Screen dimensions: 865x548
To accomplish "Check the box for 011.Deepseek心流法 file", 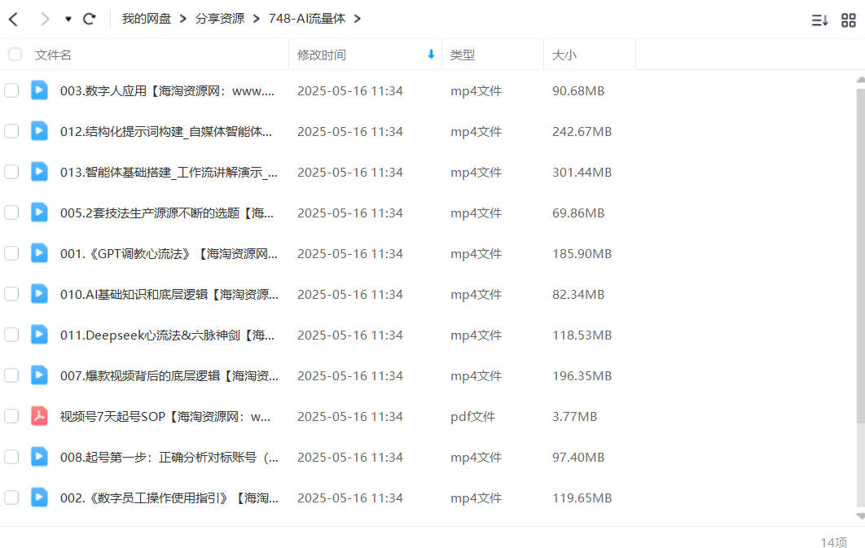I will point(11,335).
